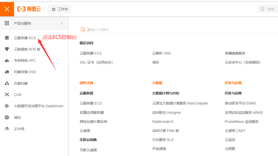Open 弹性加速计算实例 link

(x=94, y=122)
